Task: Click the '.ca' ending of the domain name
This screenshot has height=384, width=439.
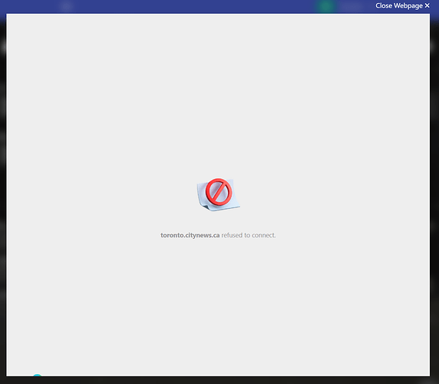Action: click(x=216, y=235)
